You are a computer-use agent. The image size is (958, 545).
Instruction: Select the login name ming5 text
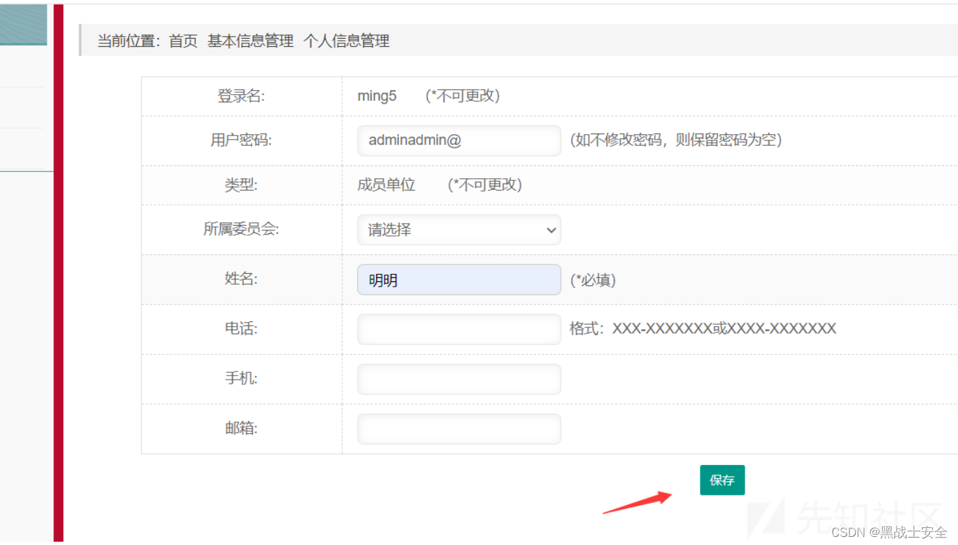click(x=377, y=96)
